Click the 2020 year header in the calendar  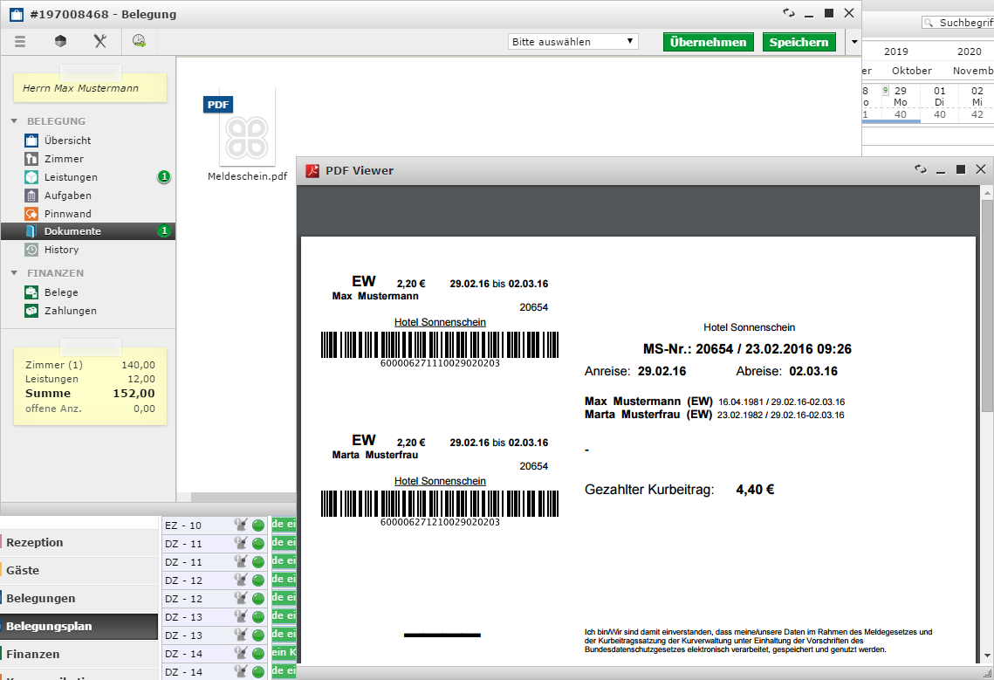pyautogui.click(x=970, y=52)
